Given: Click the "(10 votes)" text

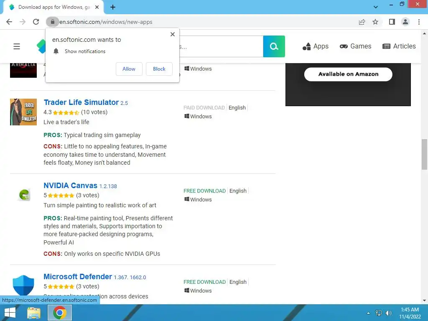Looking at the screenshot, I should coord(94,112).
